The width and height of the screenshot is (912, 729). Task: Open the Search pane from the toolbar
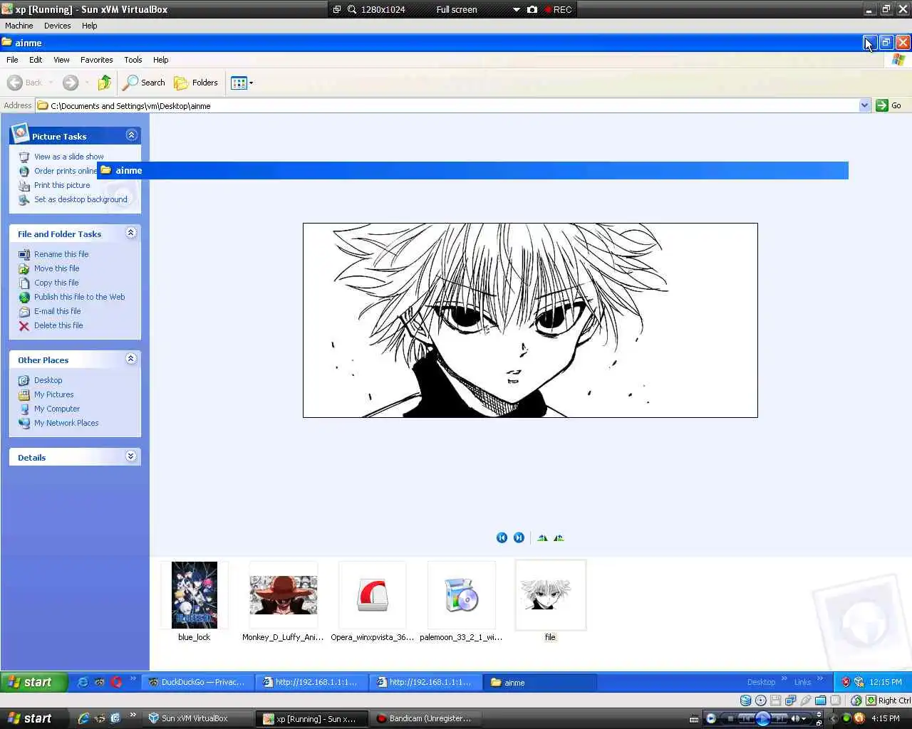144,83
